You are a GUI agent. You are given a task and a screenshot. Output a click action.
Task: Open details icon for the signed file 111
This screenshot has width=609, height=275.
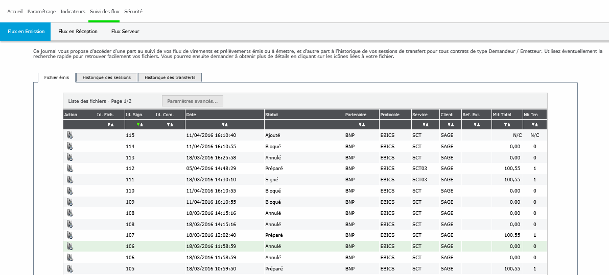click(x=70, y=180)
